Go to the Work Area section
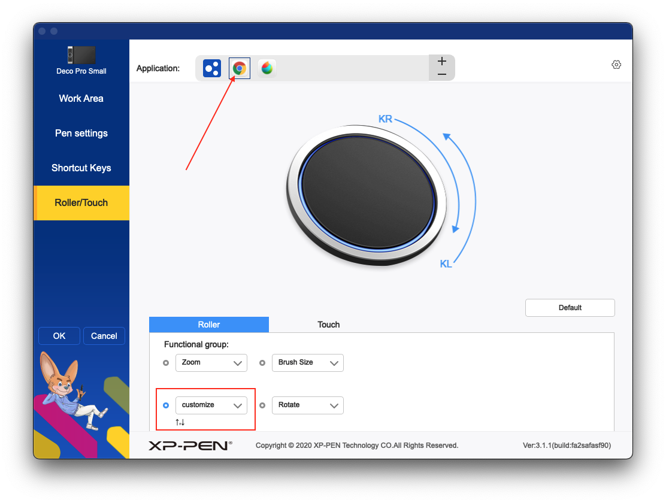666x503 pixels. (x=81, y=99)
